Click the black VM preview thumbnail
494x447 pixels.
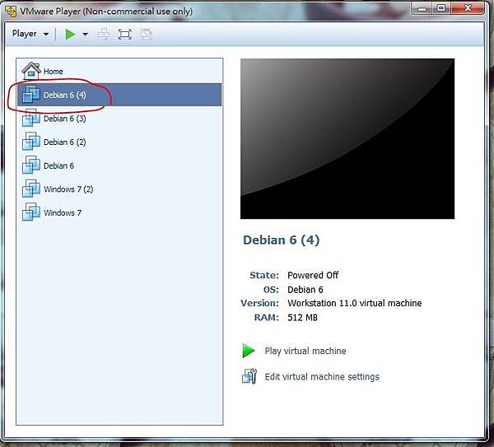point(347,138)
